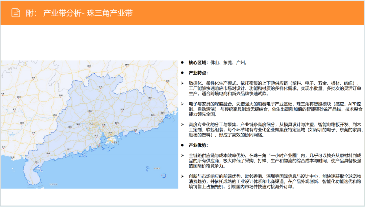Click the bullet beside 产业优势
The image size is (365, 207).
click(x=183, y=145)
